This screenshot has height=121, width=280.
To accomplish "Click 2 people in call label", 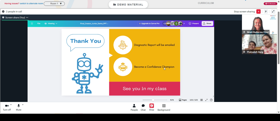I will point(14,11).
